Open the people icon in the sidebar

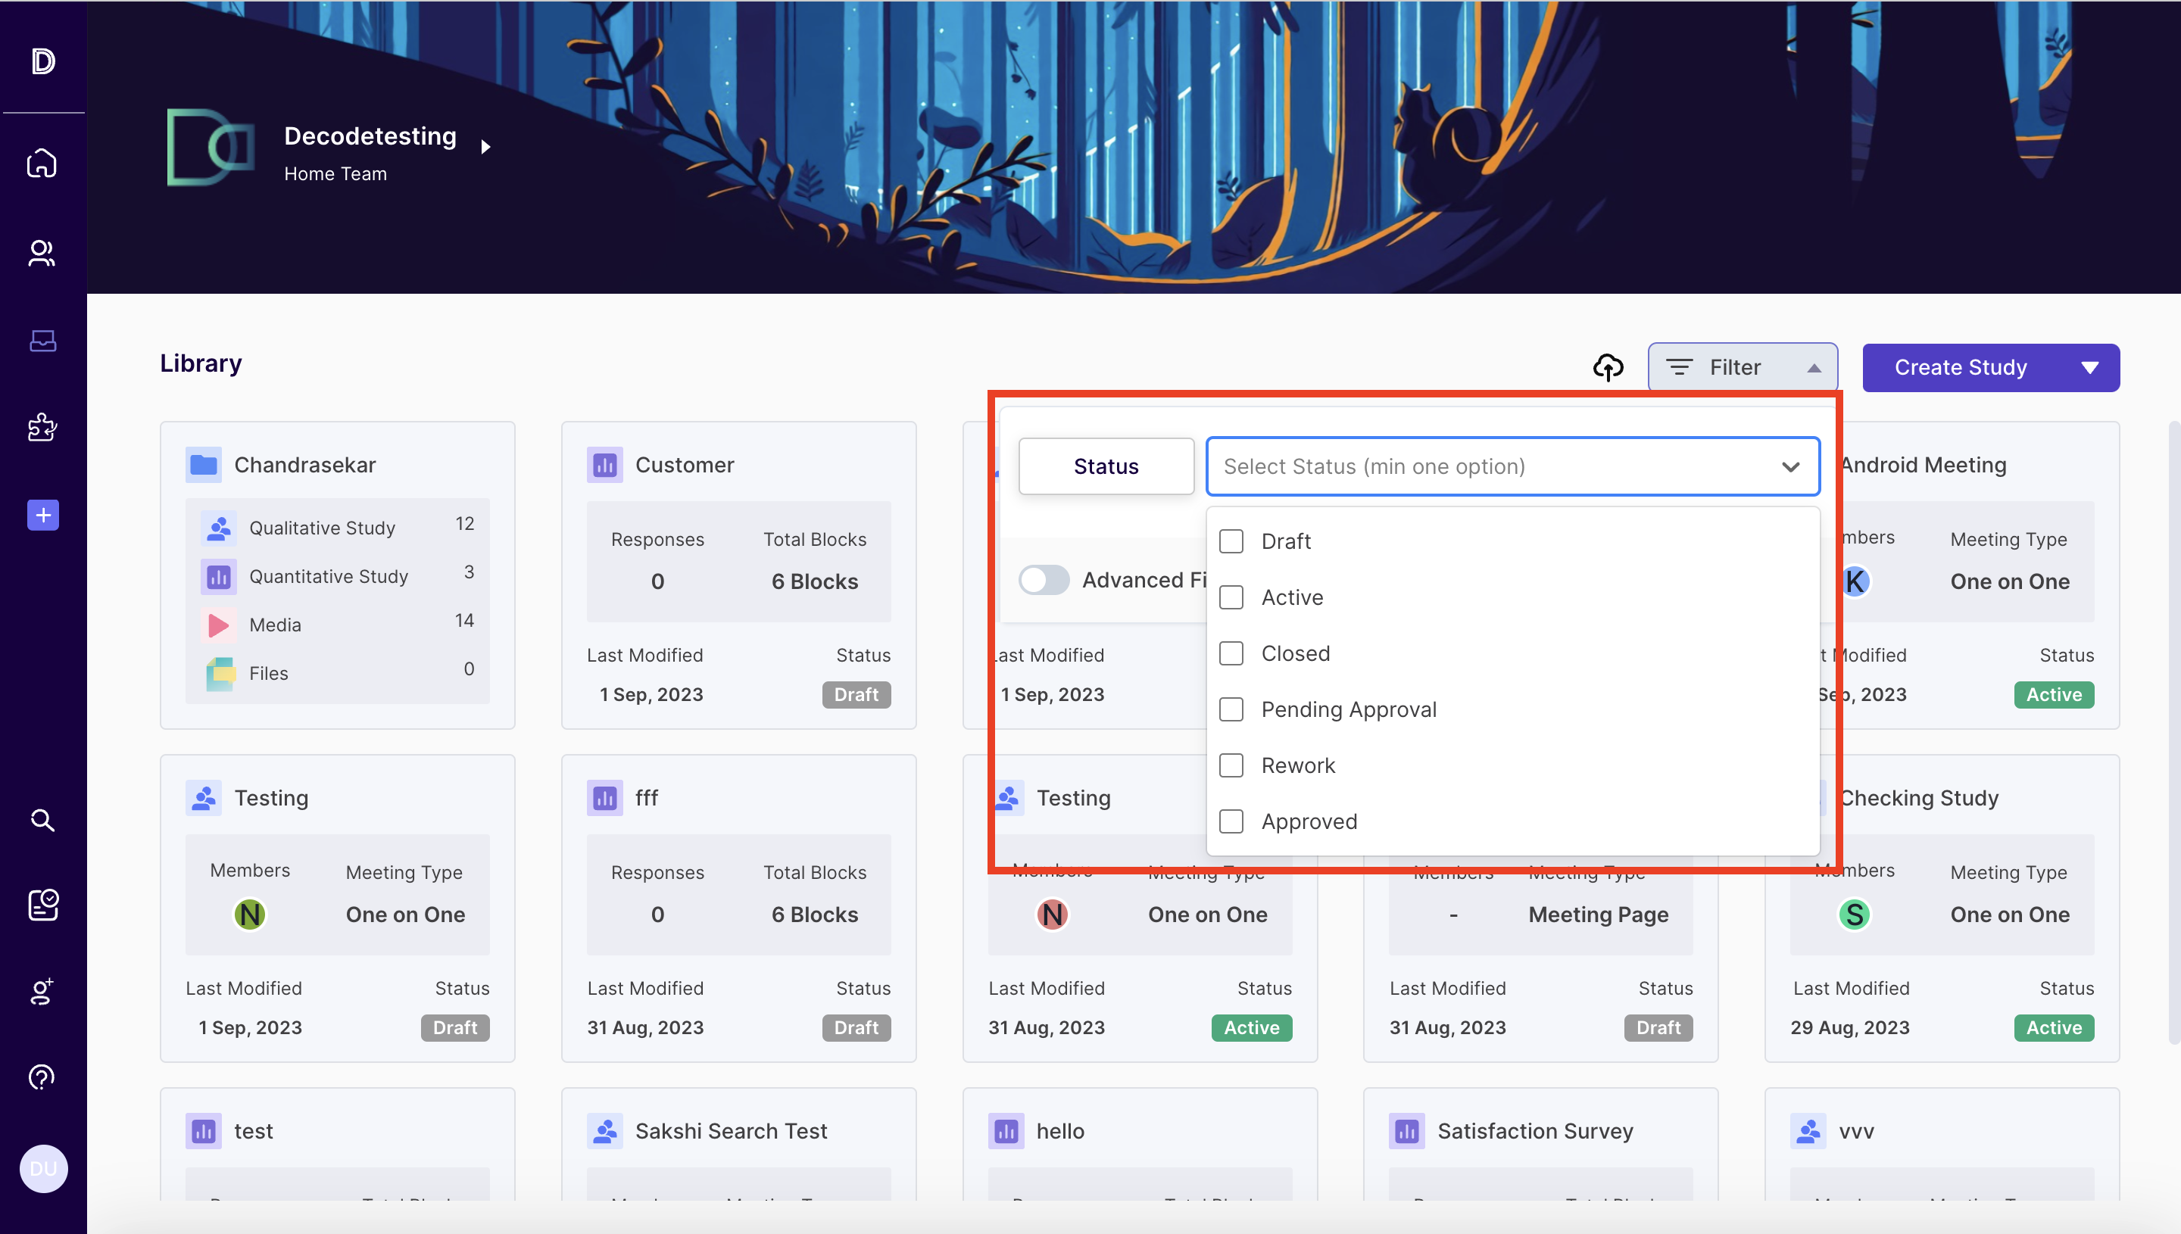(42, 253)
